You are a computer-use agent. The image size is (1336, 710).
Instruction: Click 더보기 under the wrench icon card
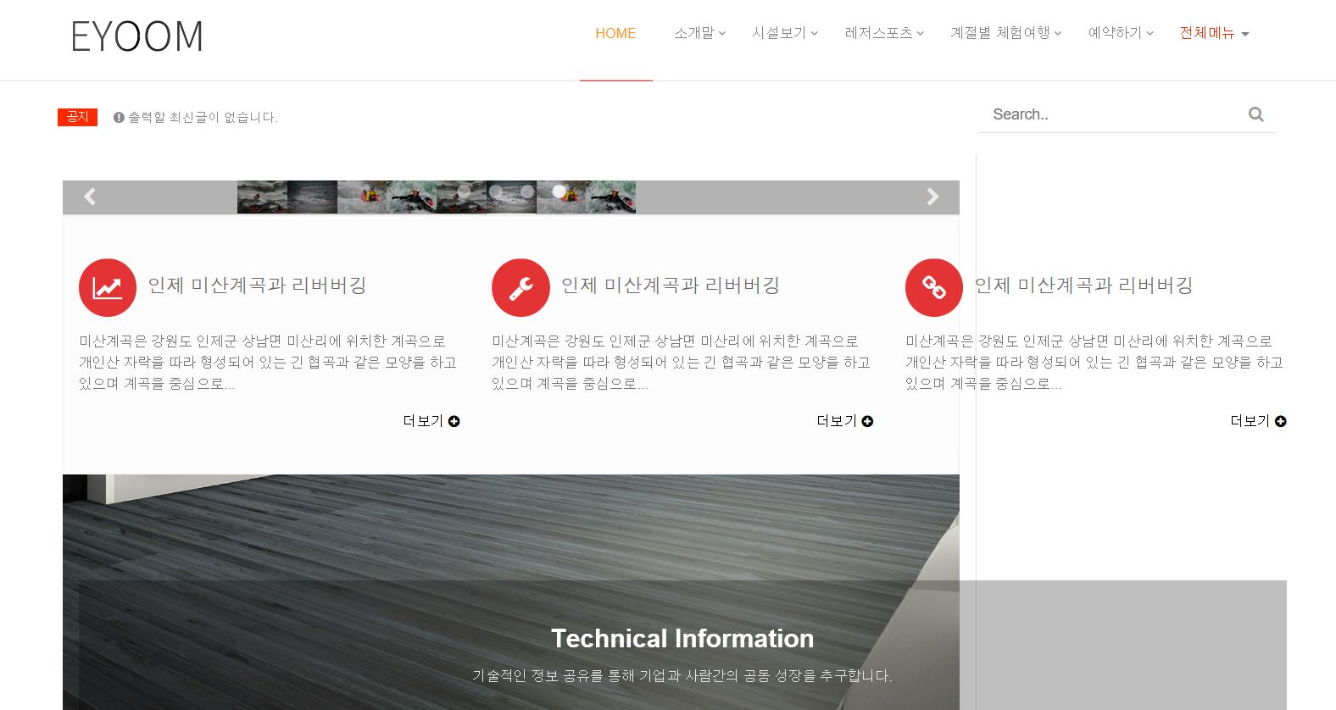click(845, 421)
